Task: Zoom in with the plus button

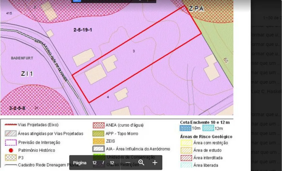Action: (x=155, y=163)
